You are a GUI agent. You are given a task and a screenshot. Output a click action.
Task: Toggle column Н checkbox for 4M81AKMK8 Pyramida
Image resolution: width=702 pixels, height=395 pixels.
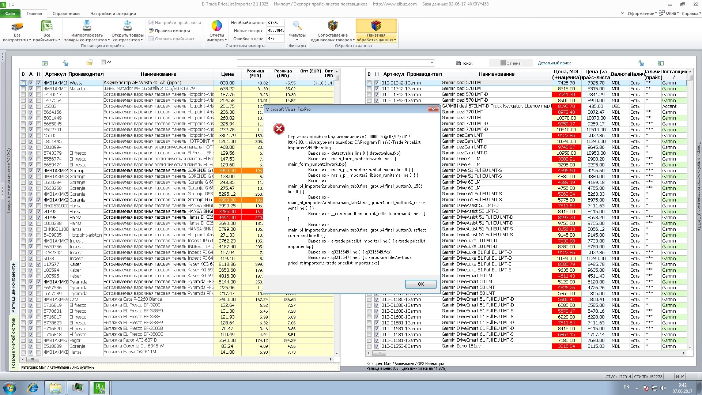(x=39, y=282)
